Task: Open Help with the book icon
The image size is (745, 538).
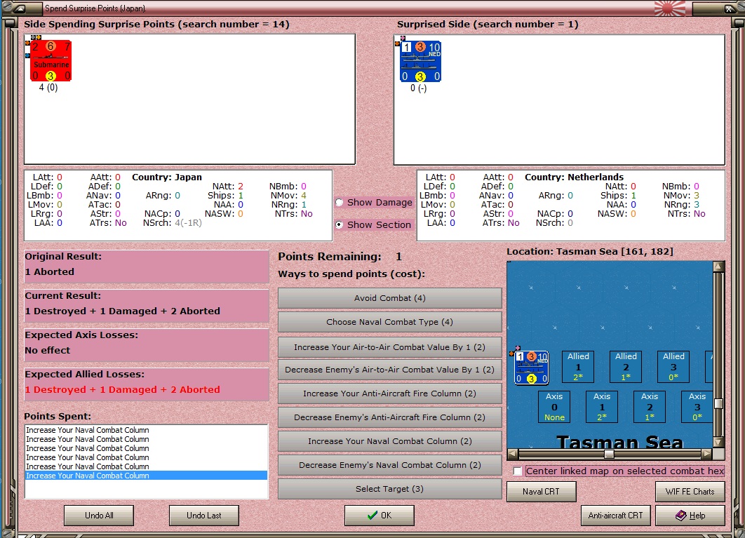Action: pyautogui.click(x=690, y=515)
